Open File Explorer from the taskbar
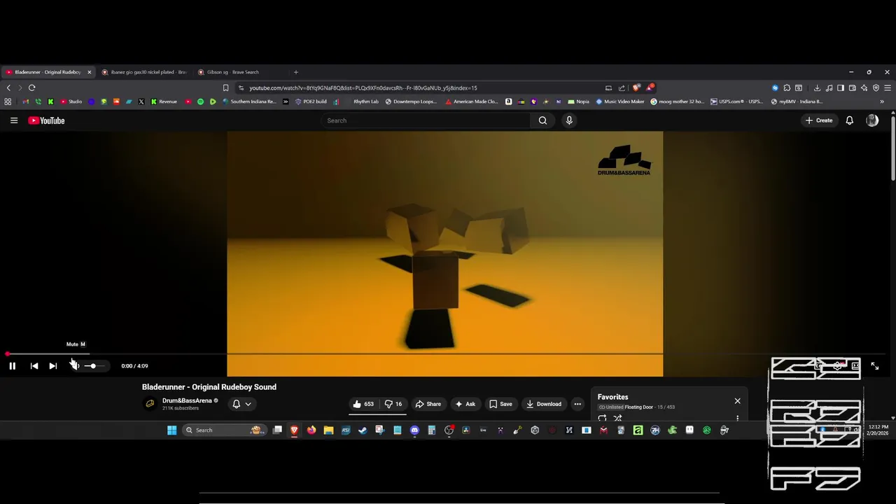Screen dimensions: 896x504 tap(328, 430)
